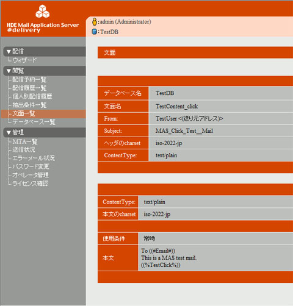
Task: Click the 文面 page title bar
Action: (195, 52)
